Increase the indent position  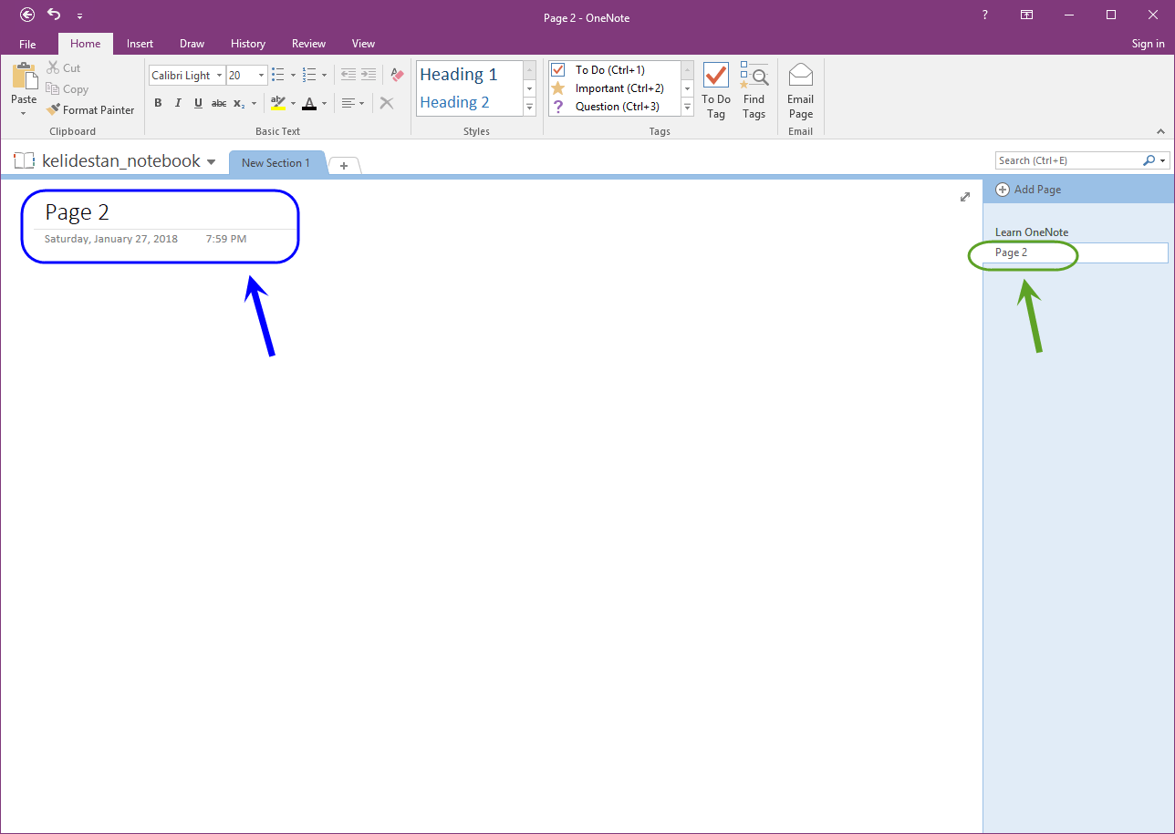pyautogui.click(x=368, y=76)
